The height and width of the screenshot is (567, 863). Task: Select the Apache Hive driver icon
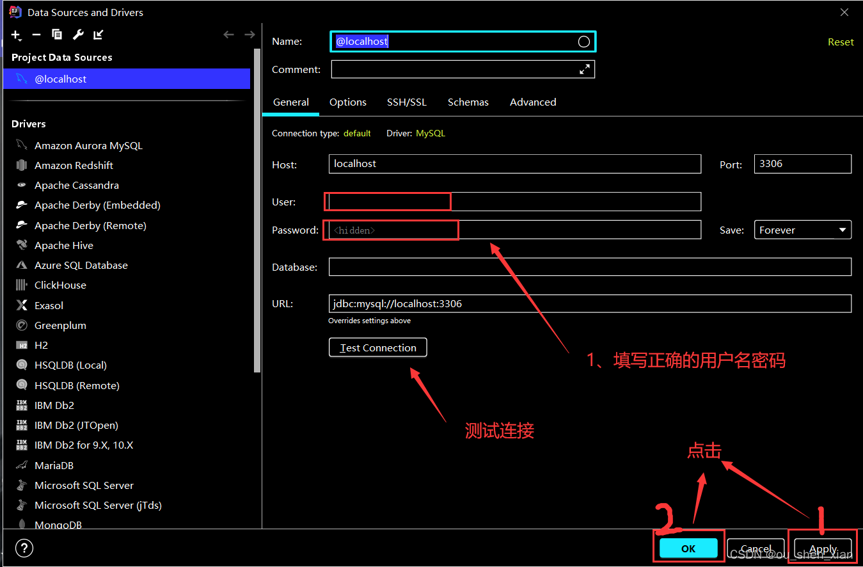point(22,245)
